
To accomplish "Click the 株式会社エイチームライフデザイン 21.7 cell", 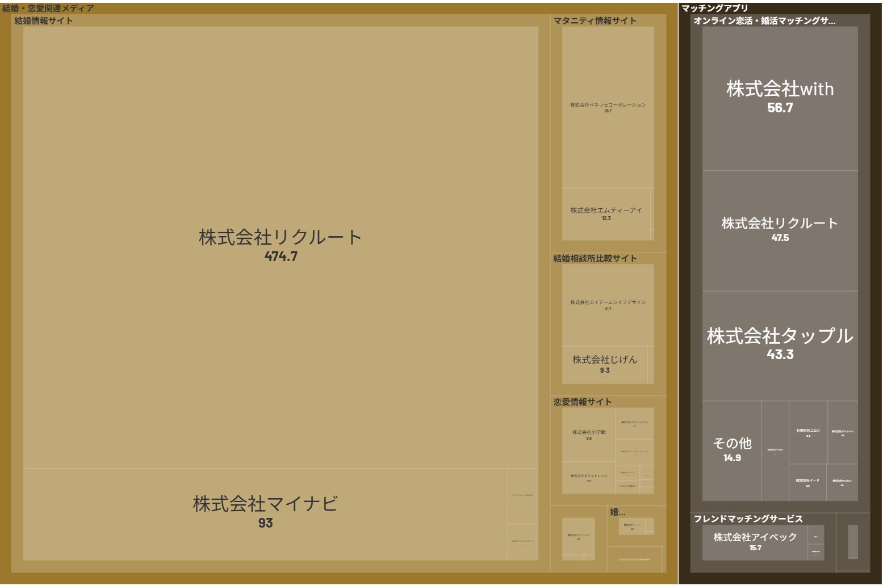I will point(608,305).
